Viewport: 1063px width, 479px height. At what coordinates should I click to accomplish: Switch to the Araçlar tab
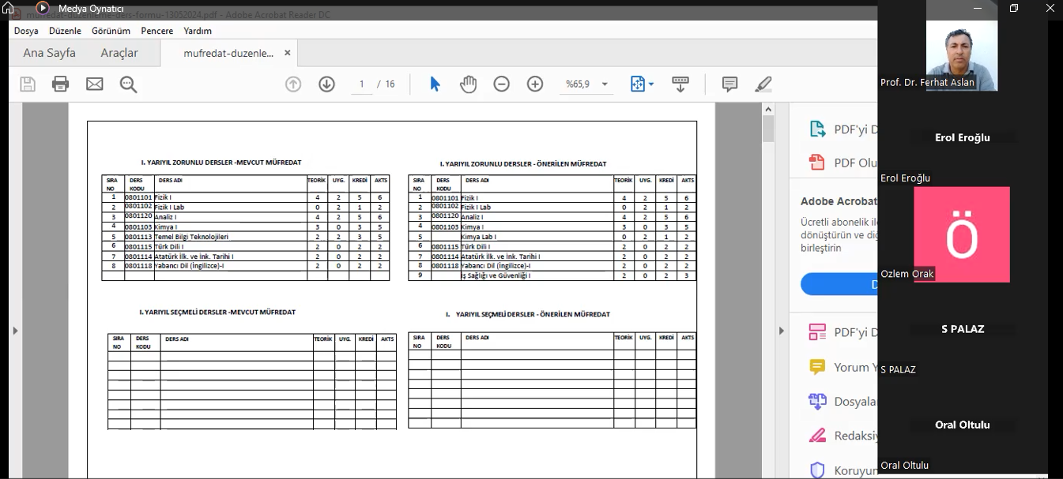[x=119, y=53]
